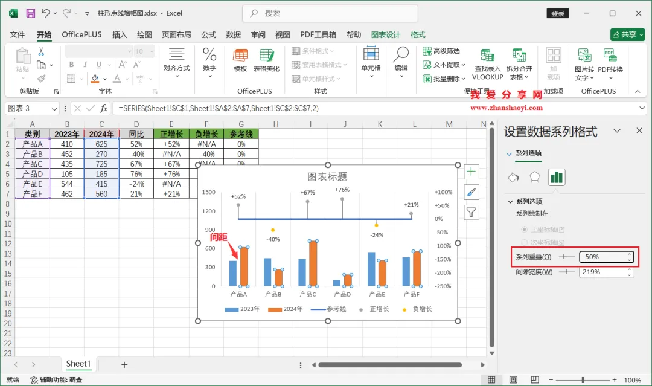Add a new sheet with plus button
This screenshot has width=652, height=386.
tap(124, 365)
